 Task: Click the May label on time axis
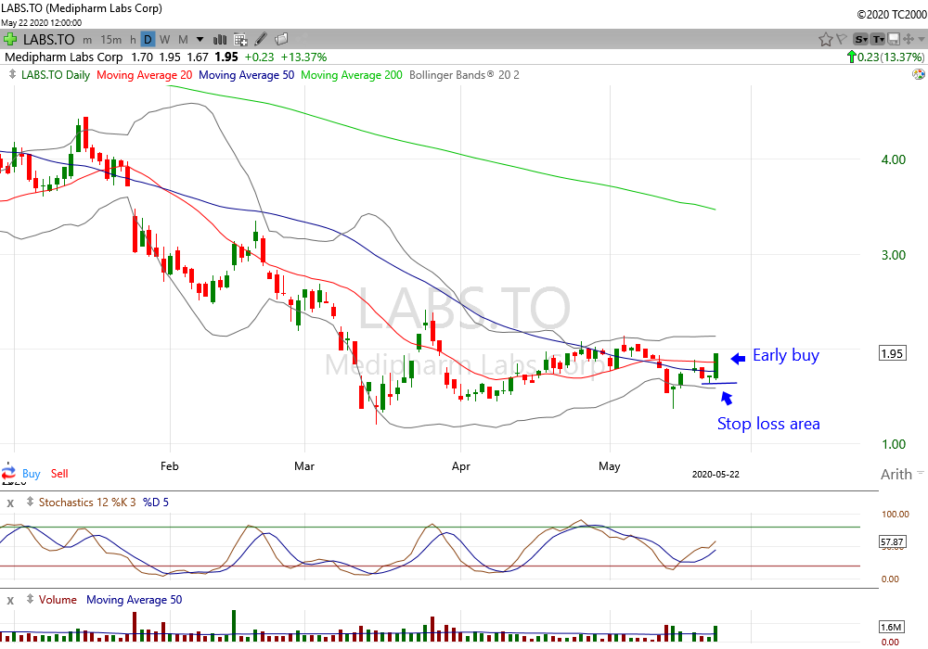point(609,466)
